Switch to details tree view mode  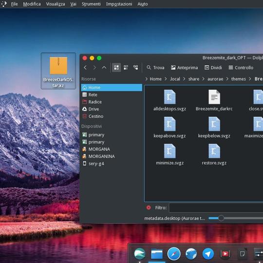[135, 67]
